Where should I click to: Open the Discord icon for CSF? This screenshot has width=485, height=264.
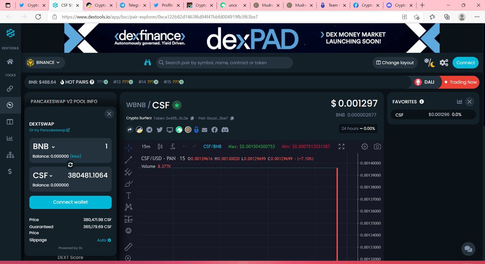(x=225, y=130)
